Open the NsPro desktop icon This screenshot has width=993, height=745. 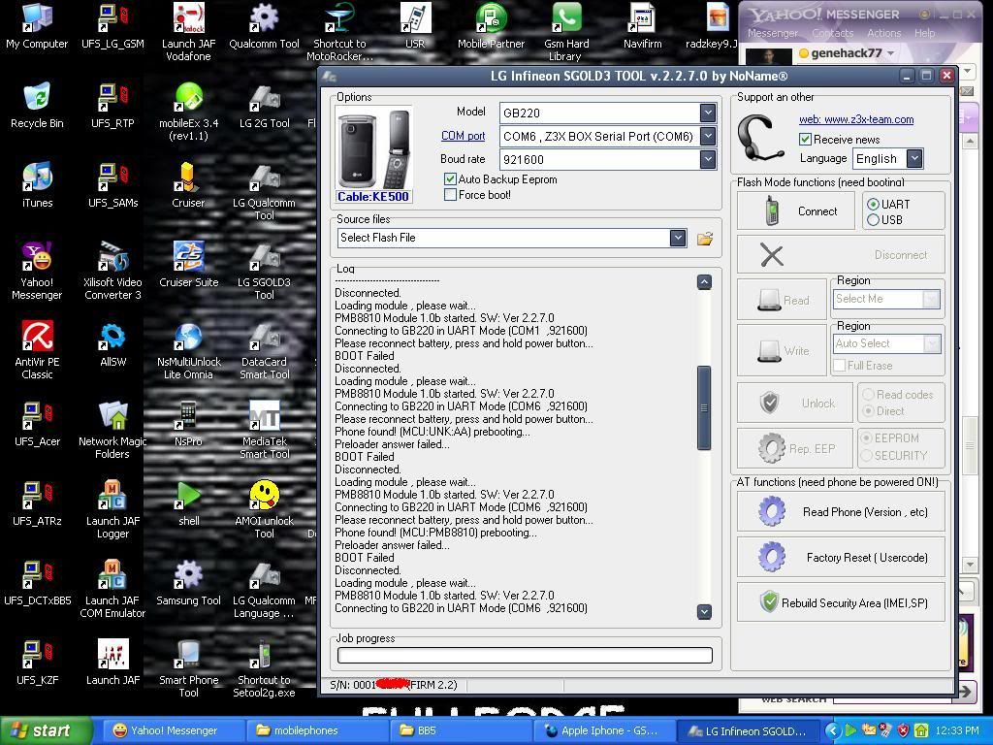[x=188, y=425]
